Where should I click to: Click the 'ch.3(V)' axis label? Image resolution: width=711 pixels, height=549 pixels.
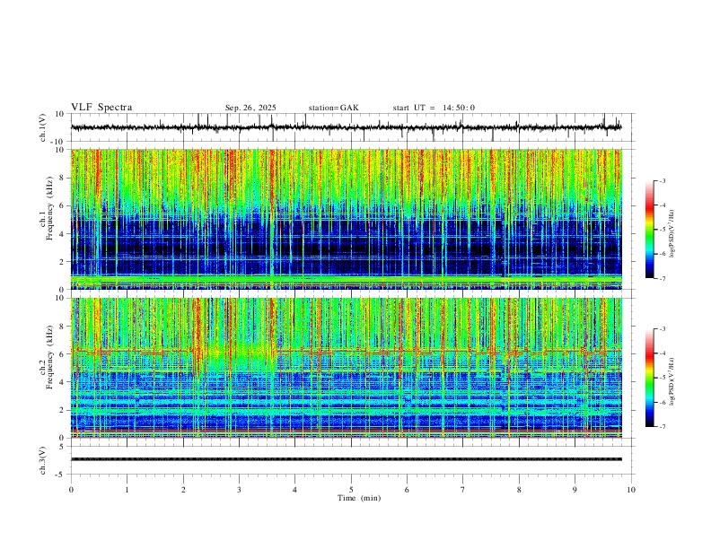click(x=43, y=460)
